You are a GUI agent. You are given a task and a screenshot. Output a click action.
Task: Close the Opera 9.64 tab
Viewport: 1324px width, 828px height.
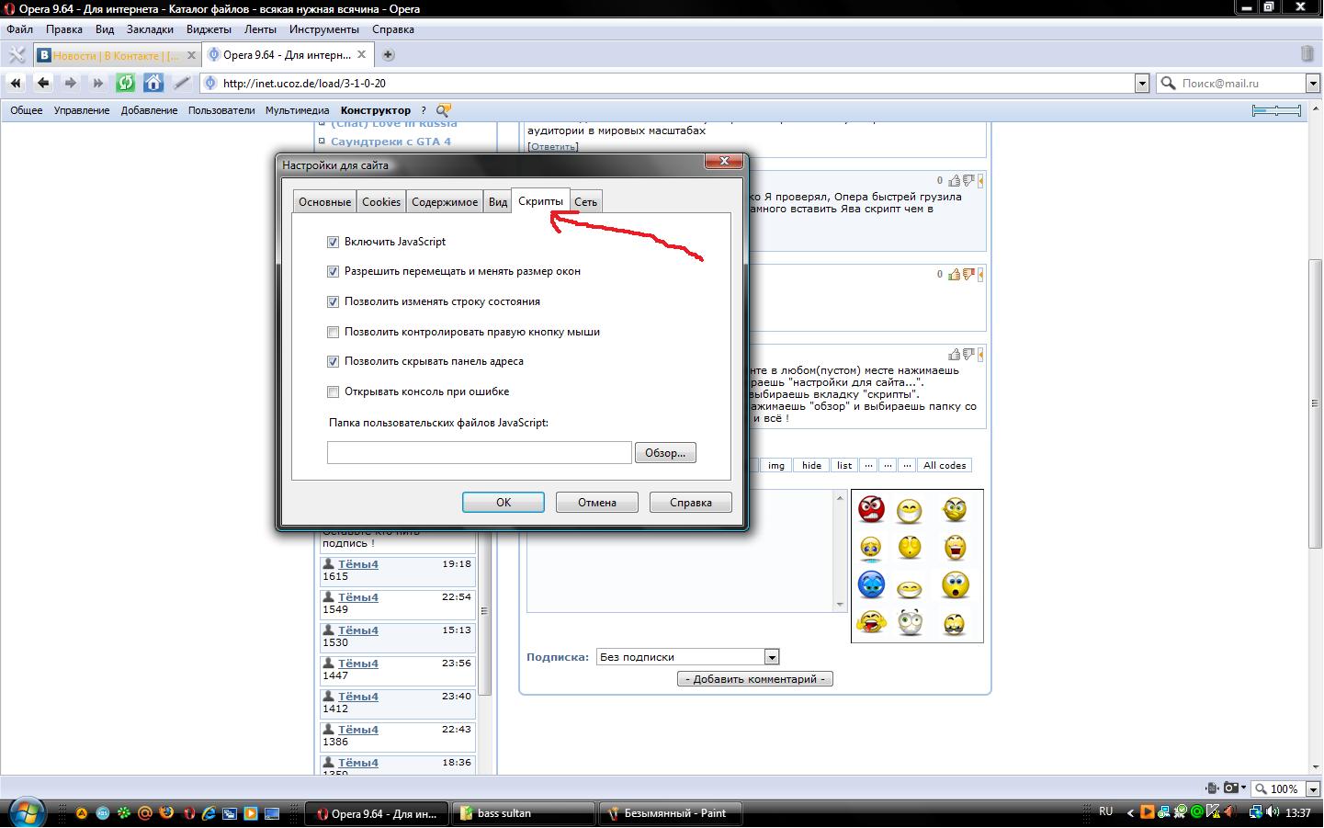[x=362, y=54]
